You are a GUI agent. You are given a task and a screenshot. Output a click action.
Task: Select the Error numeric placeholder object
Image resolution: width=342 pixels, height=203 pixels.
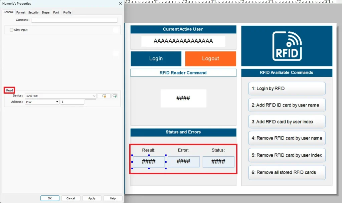click(x=183, y=162)
